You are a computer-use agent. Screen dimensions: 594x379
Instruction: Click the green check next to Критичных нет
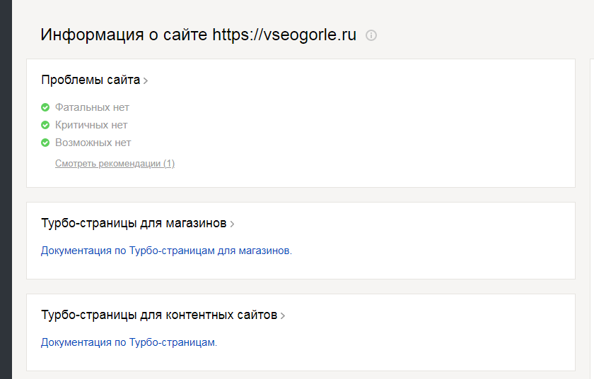click(45, 125)
